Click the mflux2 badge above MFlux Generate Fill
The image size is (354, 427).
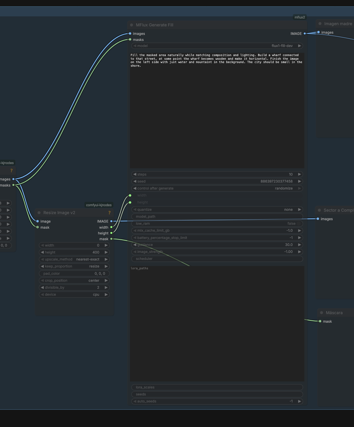point(300,17)
